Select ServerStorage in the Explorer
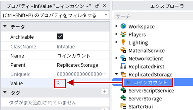Screen dimensions: 193x110 (145, 99)
